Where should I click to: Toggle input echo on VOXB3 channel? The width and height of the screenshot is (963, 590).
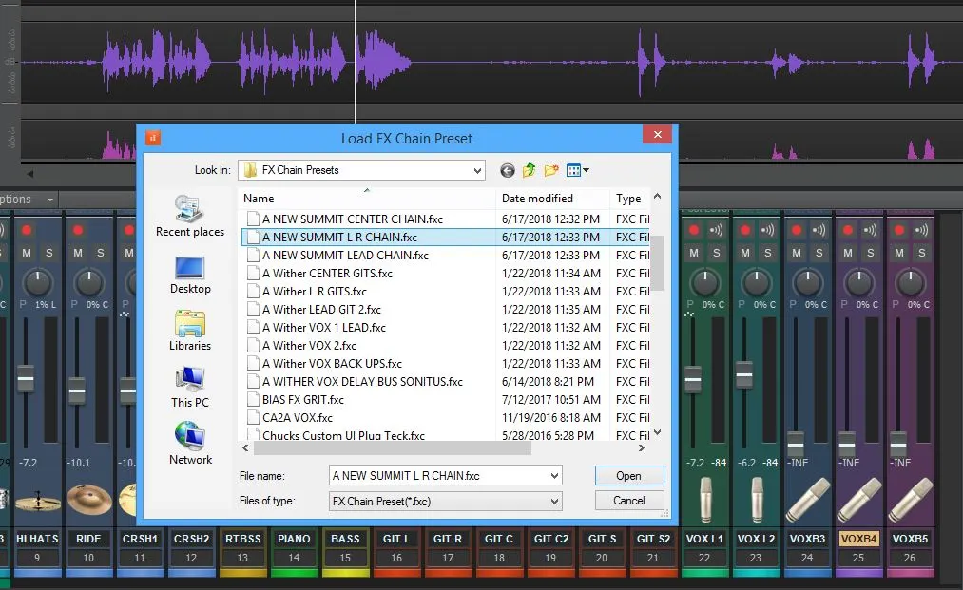[819, 230]
